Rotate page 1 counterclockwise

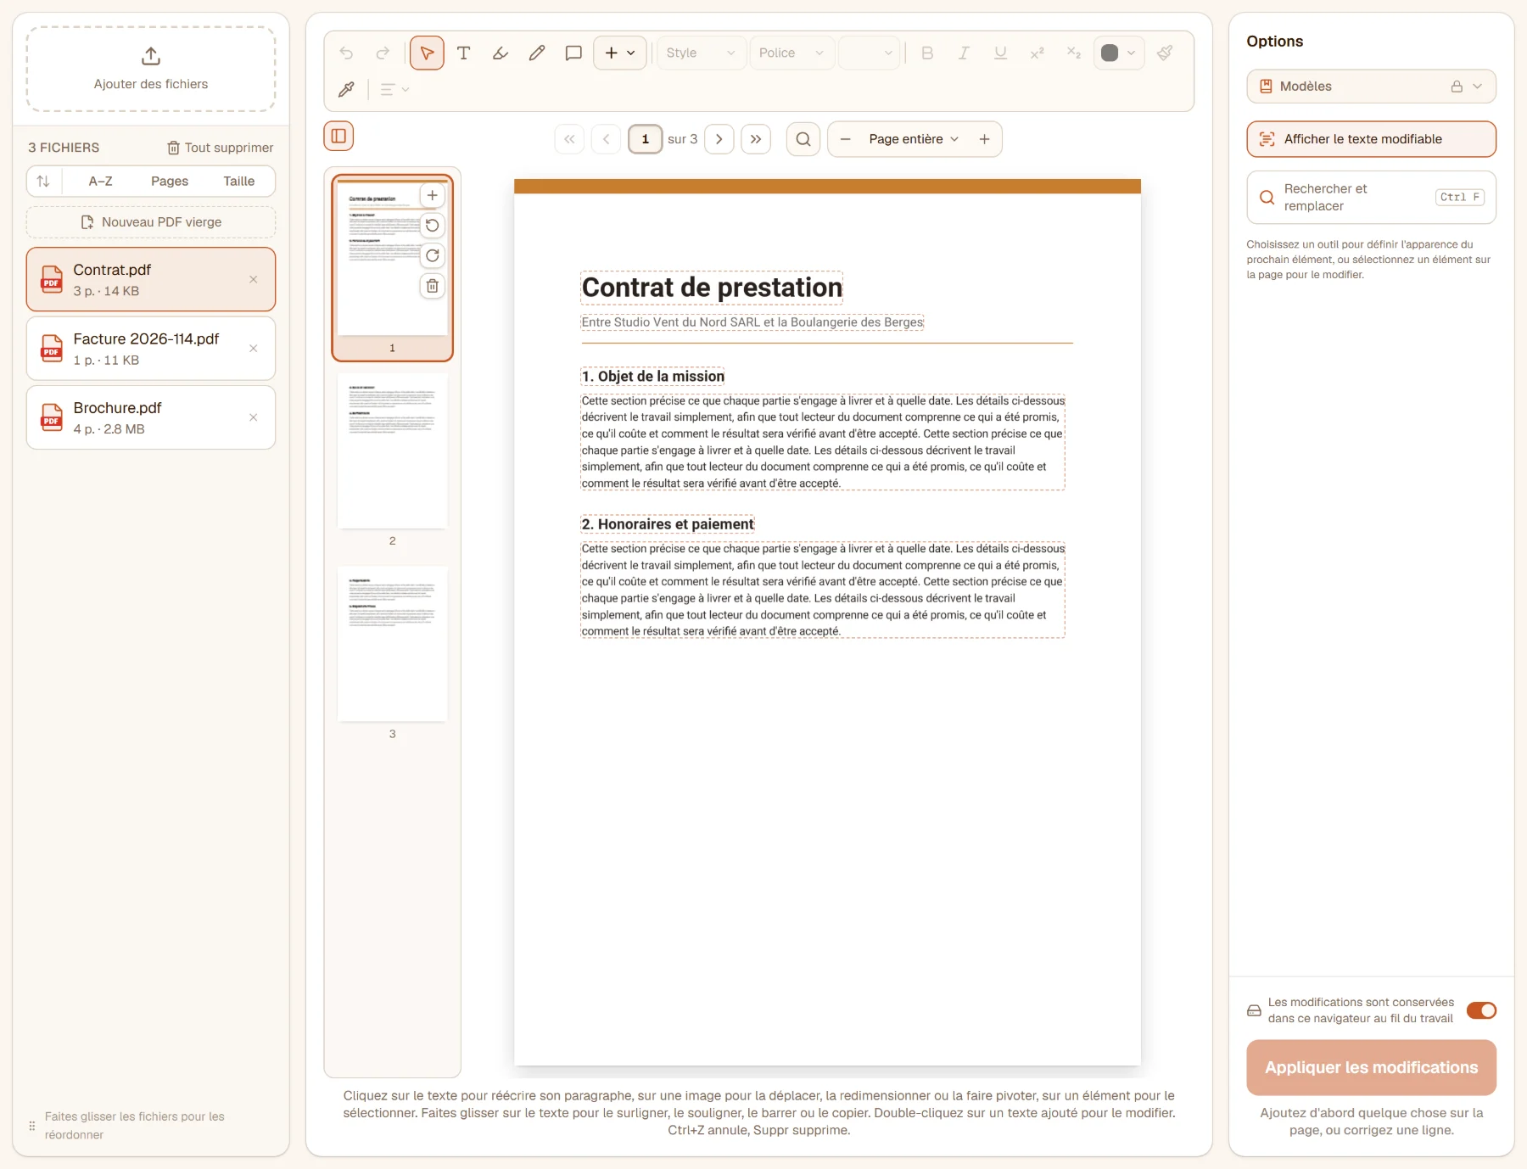(x=433, y=226)
